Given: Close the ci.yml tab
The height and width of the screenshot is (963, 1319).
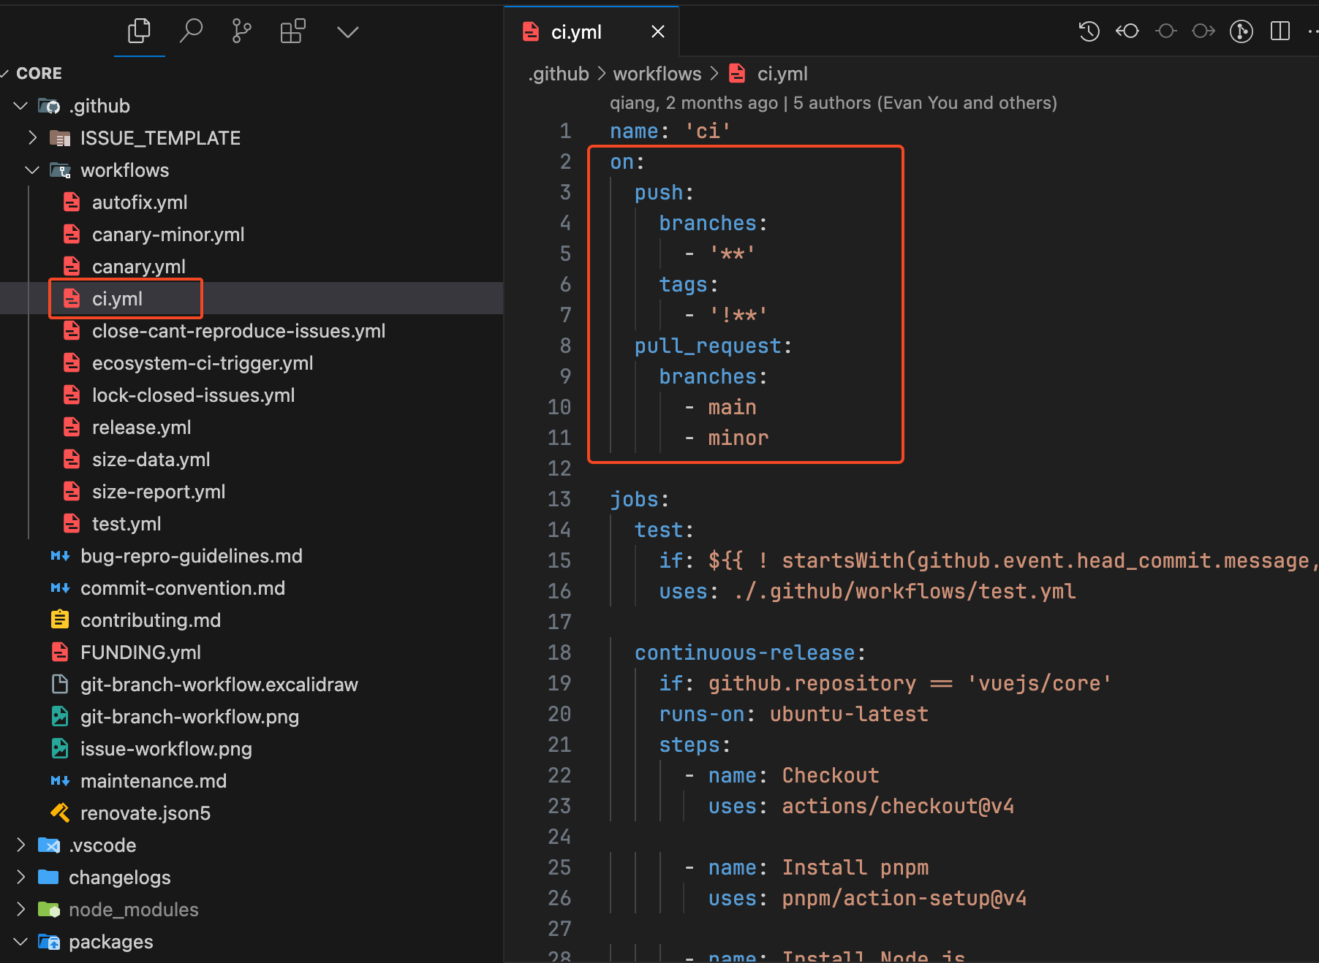Looking at the screenshot, I should tap(657, 32).
